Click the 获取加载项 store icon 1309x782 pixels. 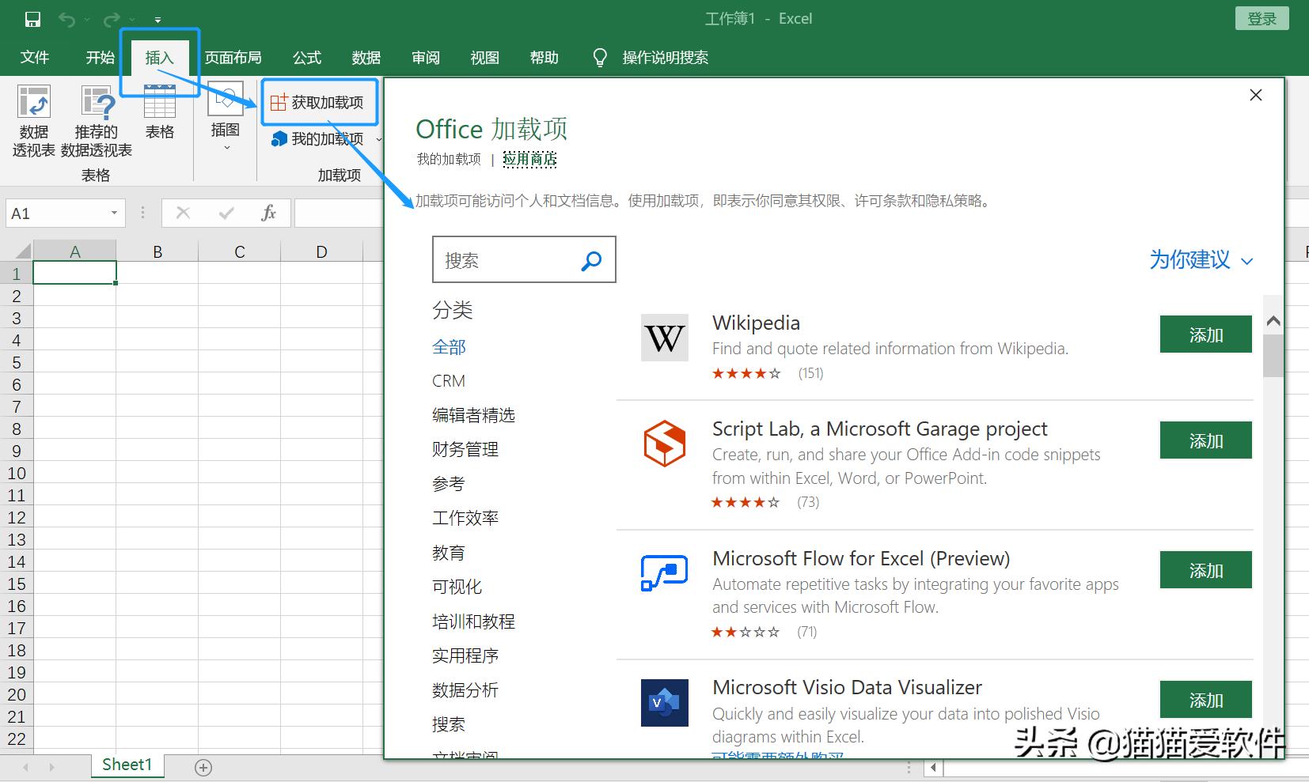279,101
